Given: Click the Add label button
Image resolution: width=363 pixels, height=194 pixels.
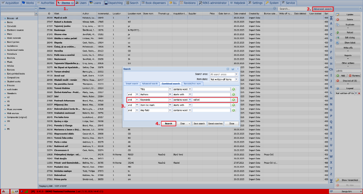Looking at the screenshot, I should (341, 76).
